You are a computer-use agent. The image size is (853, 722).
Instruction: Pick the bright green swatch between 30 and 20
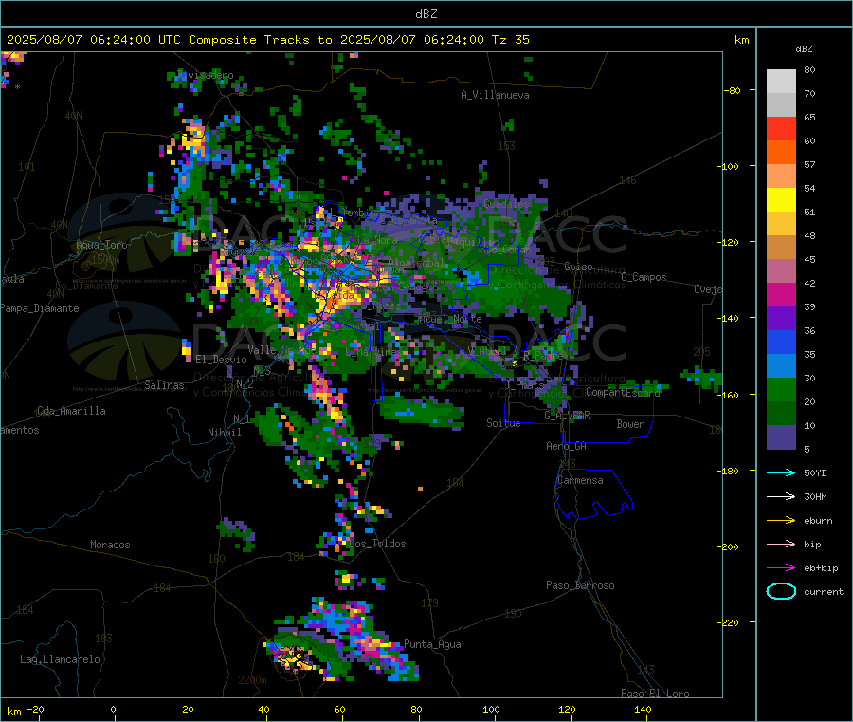coord(781,389)
